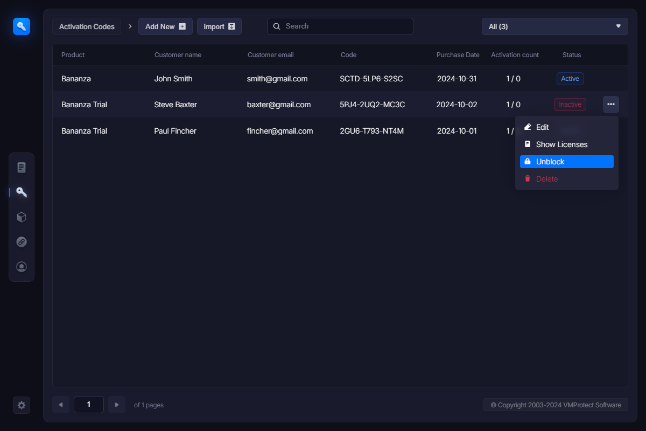Screen dimensions: 646x431
Task: Click the page number input box
Action: pyautogui.click(x=89, y=405)
